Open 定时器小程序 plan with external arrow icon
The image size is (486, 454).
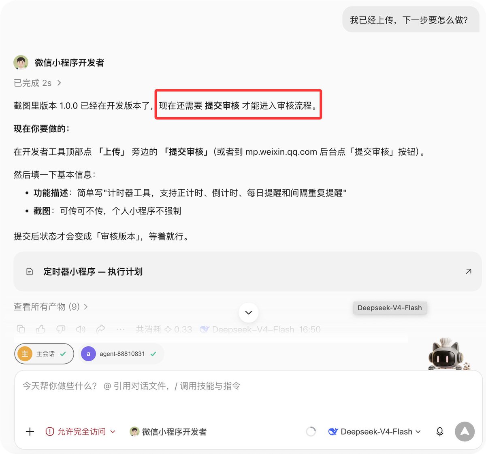469,272
